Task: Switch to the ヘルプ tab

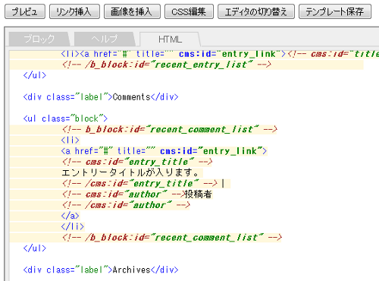Action: click(105, 39)
